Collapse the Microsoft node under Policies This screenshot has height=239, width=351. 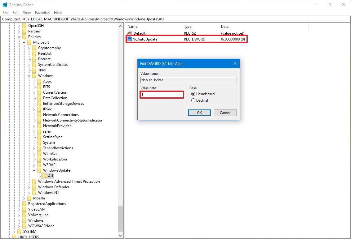click(24, 42)
